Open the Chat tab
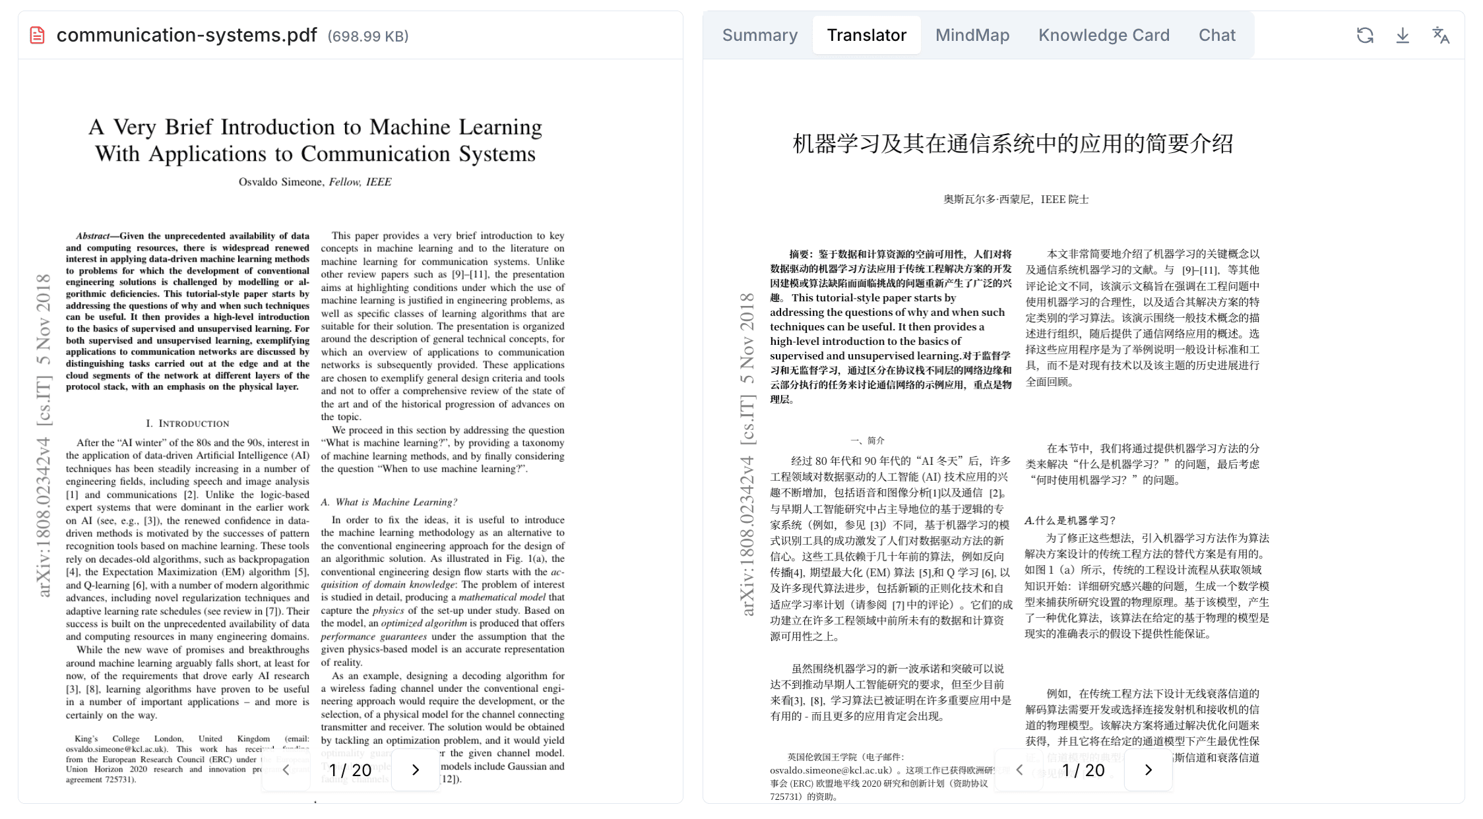The image size is (1483, 819). tap(1216, 35)
